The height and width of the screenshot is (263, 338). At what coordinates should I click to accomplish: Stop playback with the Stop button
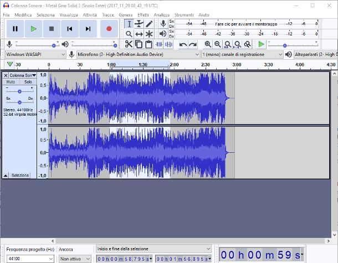pos(52,29)
